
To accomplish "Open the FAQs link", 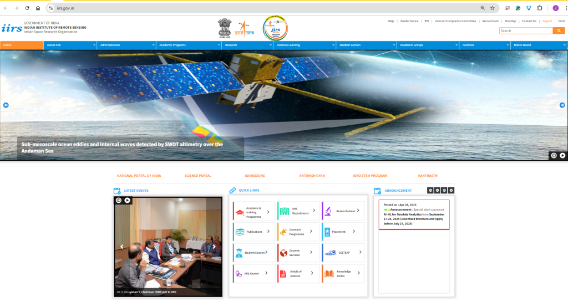I will pos(390,22).
